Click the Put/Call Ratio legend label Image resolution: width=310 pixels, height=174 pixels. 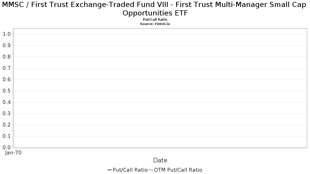(x=130, y=170)
